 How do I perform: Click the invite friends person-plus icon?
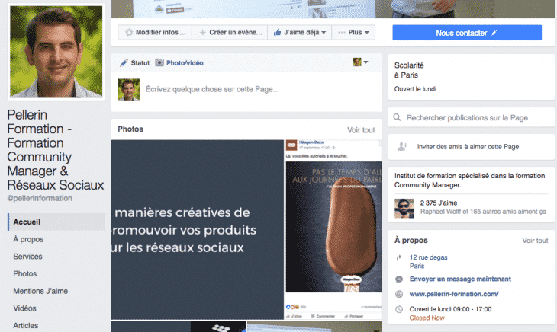pos(402,146)
